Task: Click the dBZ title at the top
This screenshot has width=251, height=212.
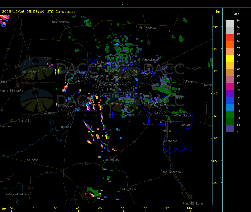Action: pyautogui.click(x=125, y=4)
